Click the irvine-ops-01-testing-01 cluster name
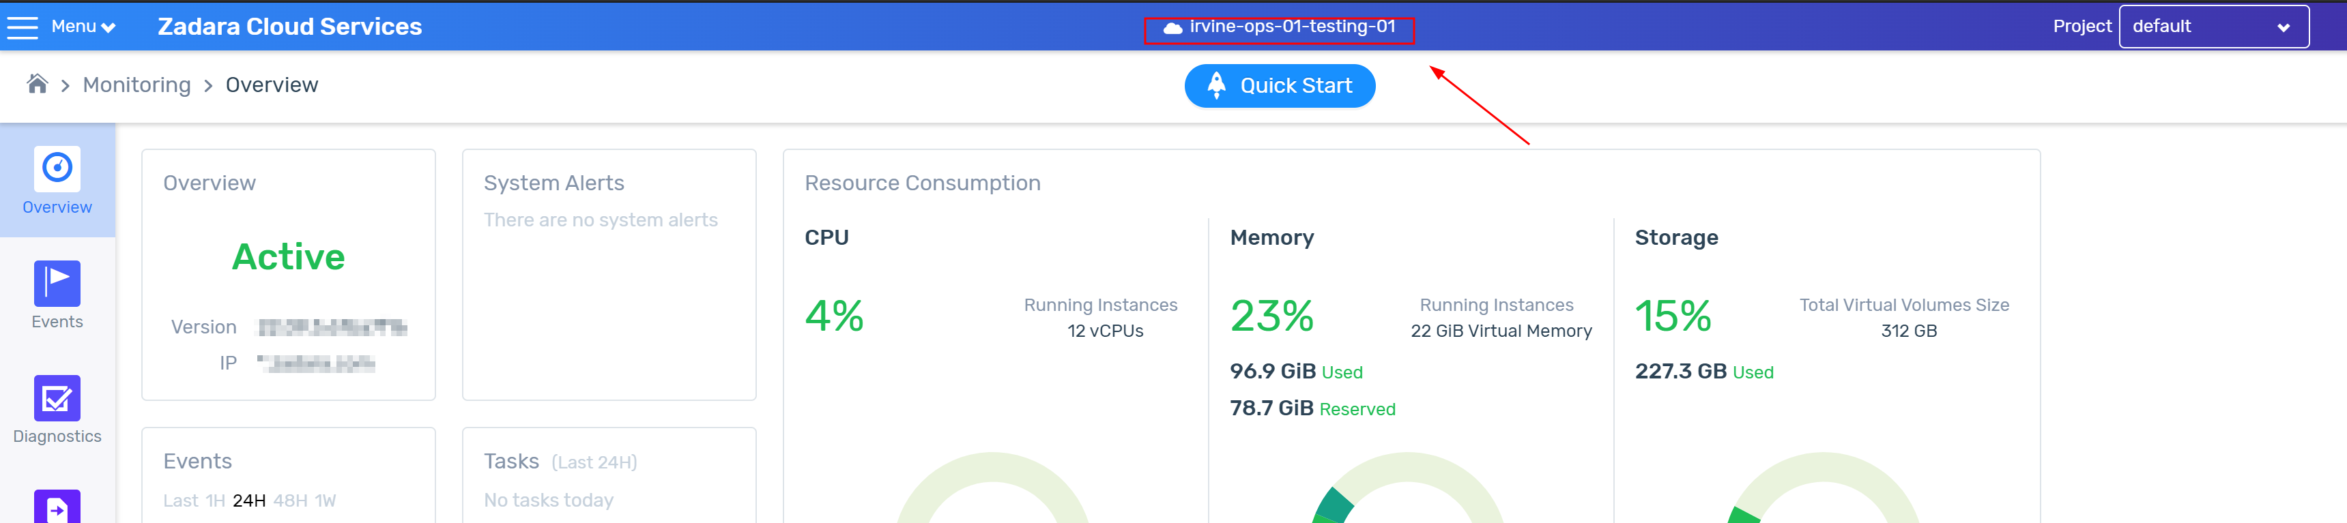This screenshot has height=523, width=2347. click(1292, 27)
